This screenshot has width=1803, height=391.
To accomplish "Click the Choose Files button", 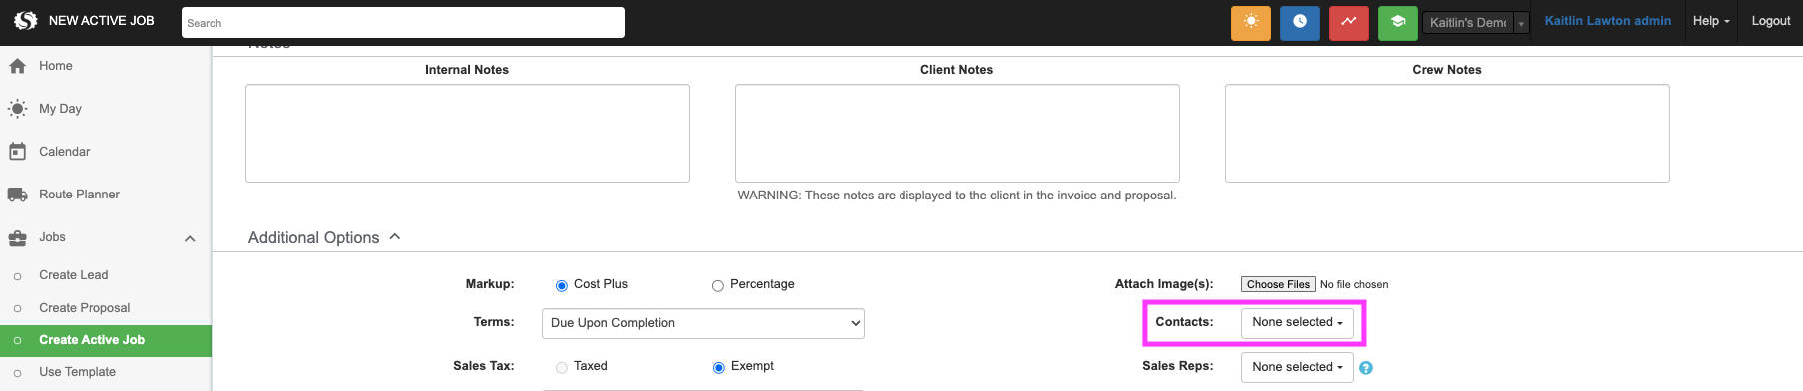I will point(1278,284).
